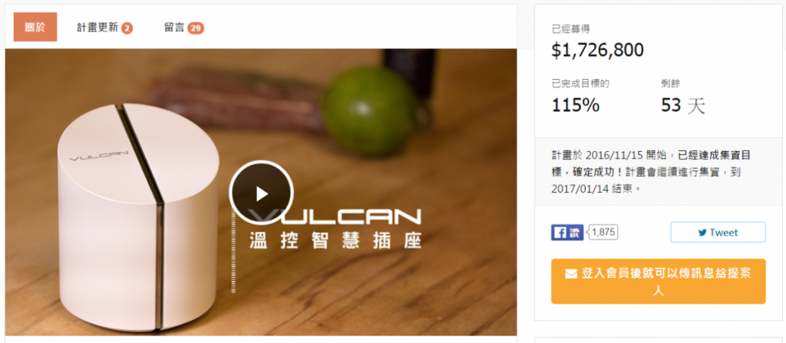Click the 115% goal completion figure

pyautogui.click(x=576, y=105)
